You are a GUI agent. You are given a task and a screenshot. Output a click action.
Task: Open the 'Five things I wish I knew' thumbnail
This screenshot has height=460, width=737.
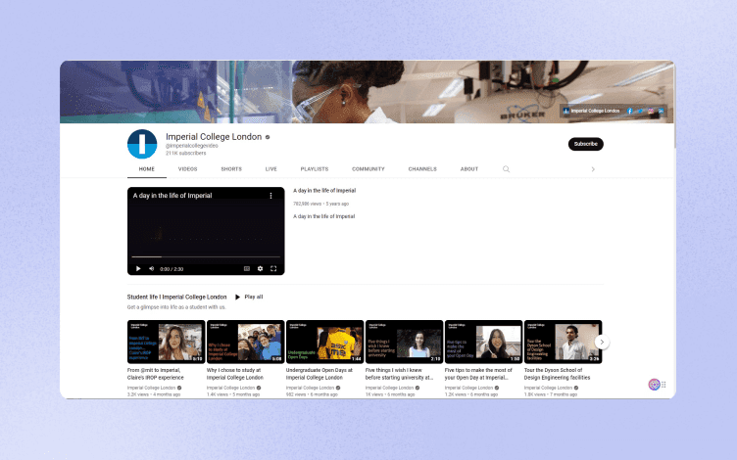(404, 342)
